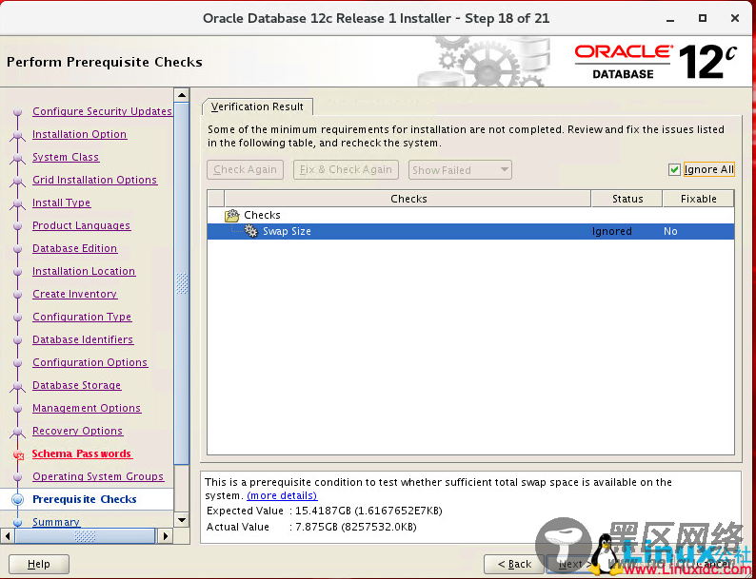Viewport: 756px width, 579px height.
Task: Go to Database Edition step
Action: 74,248
